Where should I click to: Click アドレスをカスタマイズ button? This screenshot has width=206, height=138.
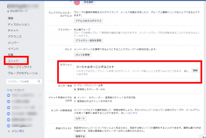tap(88, 21)
